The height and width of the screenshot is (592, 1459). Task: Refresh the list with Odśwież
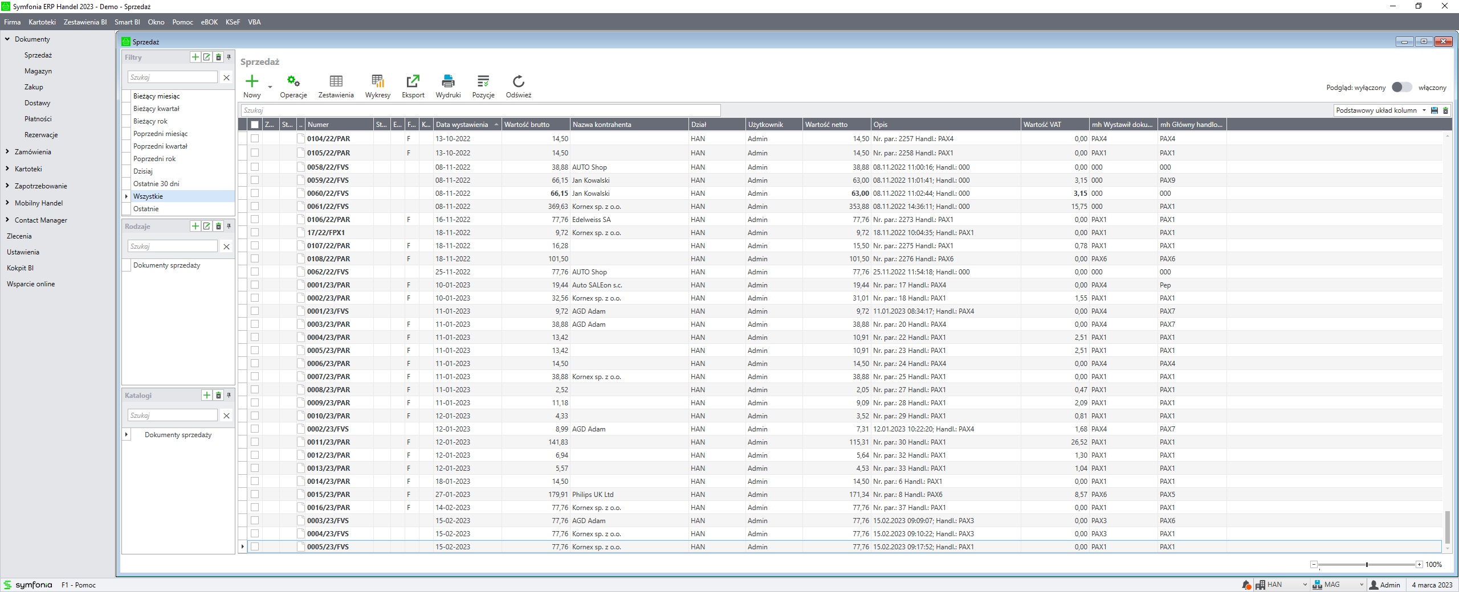pos(518,81)
